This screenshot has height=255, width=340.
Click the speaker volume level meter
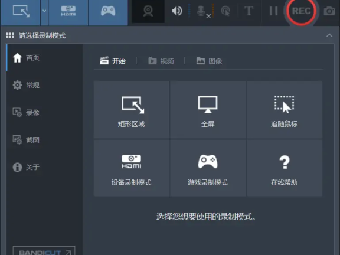(189, 11)
